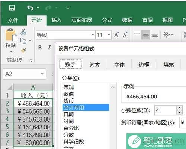
Task: Select 货币 in the category list
Action: (86, 101)
